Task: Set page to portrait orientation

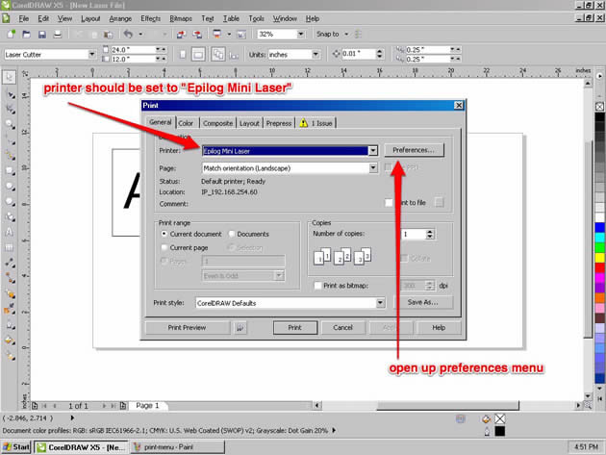Action: click(x=183, y=55)
